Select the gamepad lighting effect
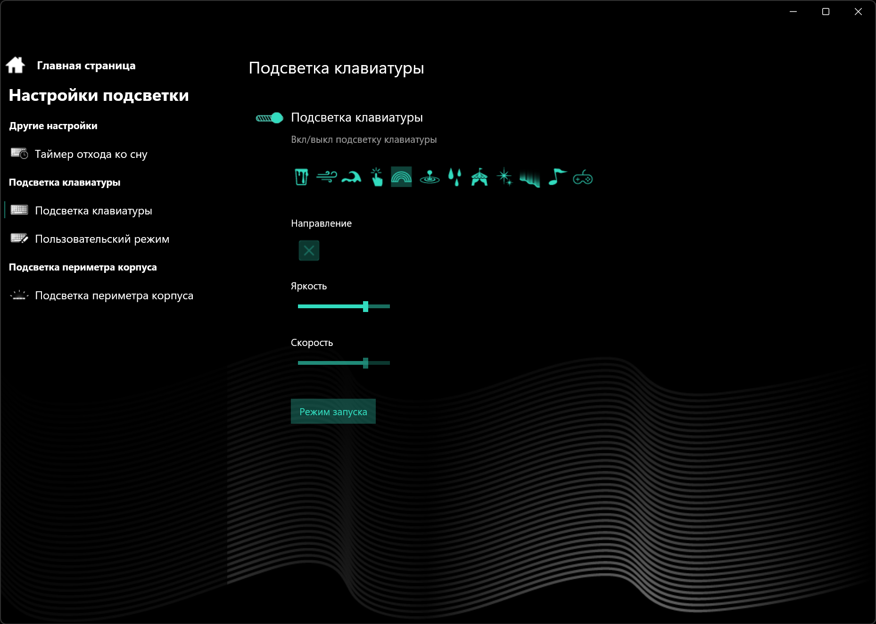876x624 pixels. 583,178
